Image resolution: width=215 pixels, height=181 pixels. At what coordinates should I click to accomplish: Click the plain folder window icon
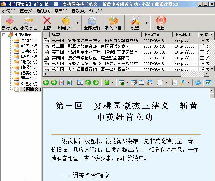[x=142, y=82]
